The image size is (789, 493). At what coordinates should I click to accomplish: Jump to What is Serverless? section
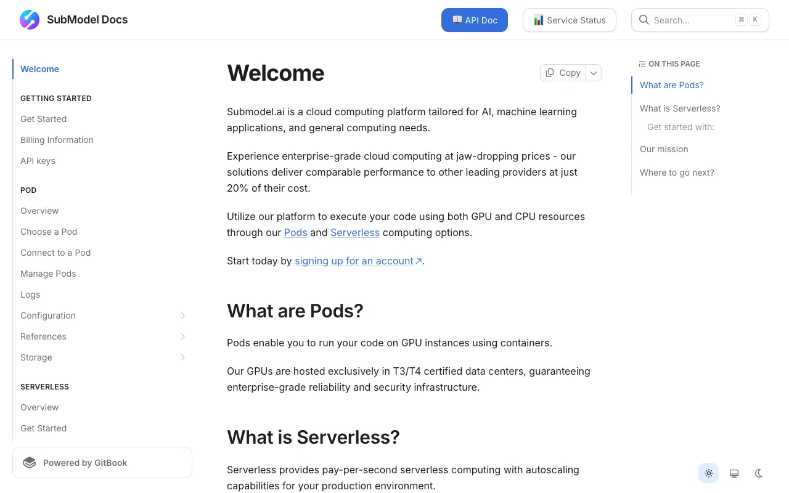click(680, 108)
